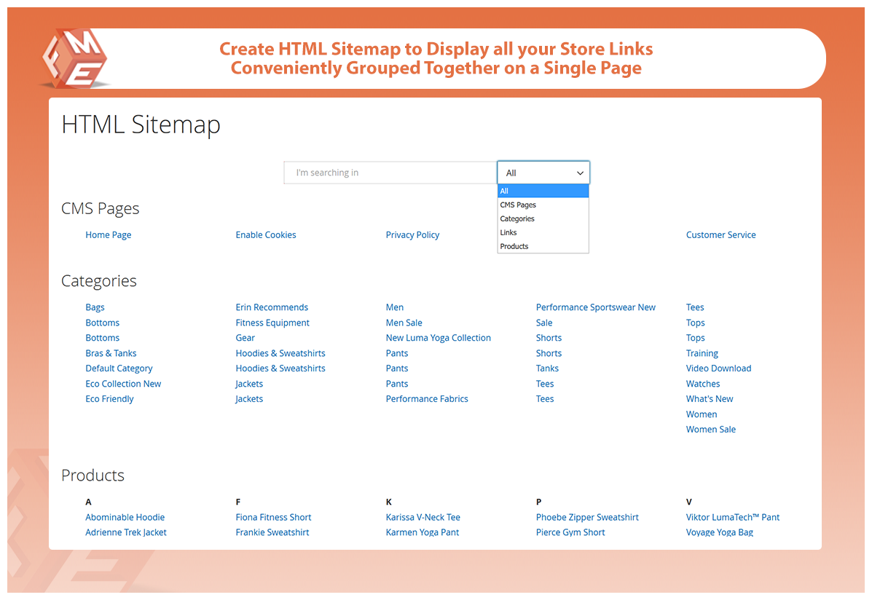872x600 pixels.
Task: Visit the Customer Service link
Action: 720,235
